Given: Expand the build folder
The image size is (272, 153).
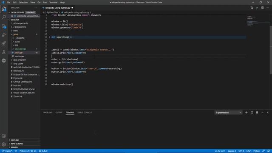Looking at the screenshot, I should (x=17, y=42).
